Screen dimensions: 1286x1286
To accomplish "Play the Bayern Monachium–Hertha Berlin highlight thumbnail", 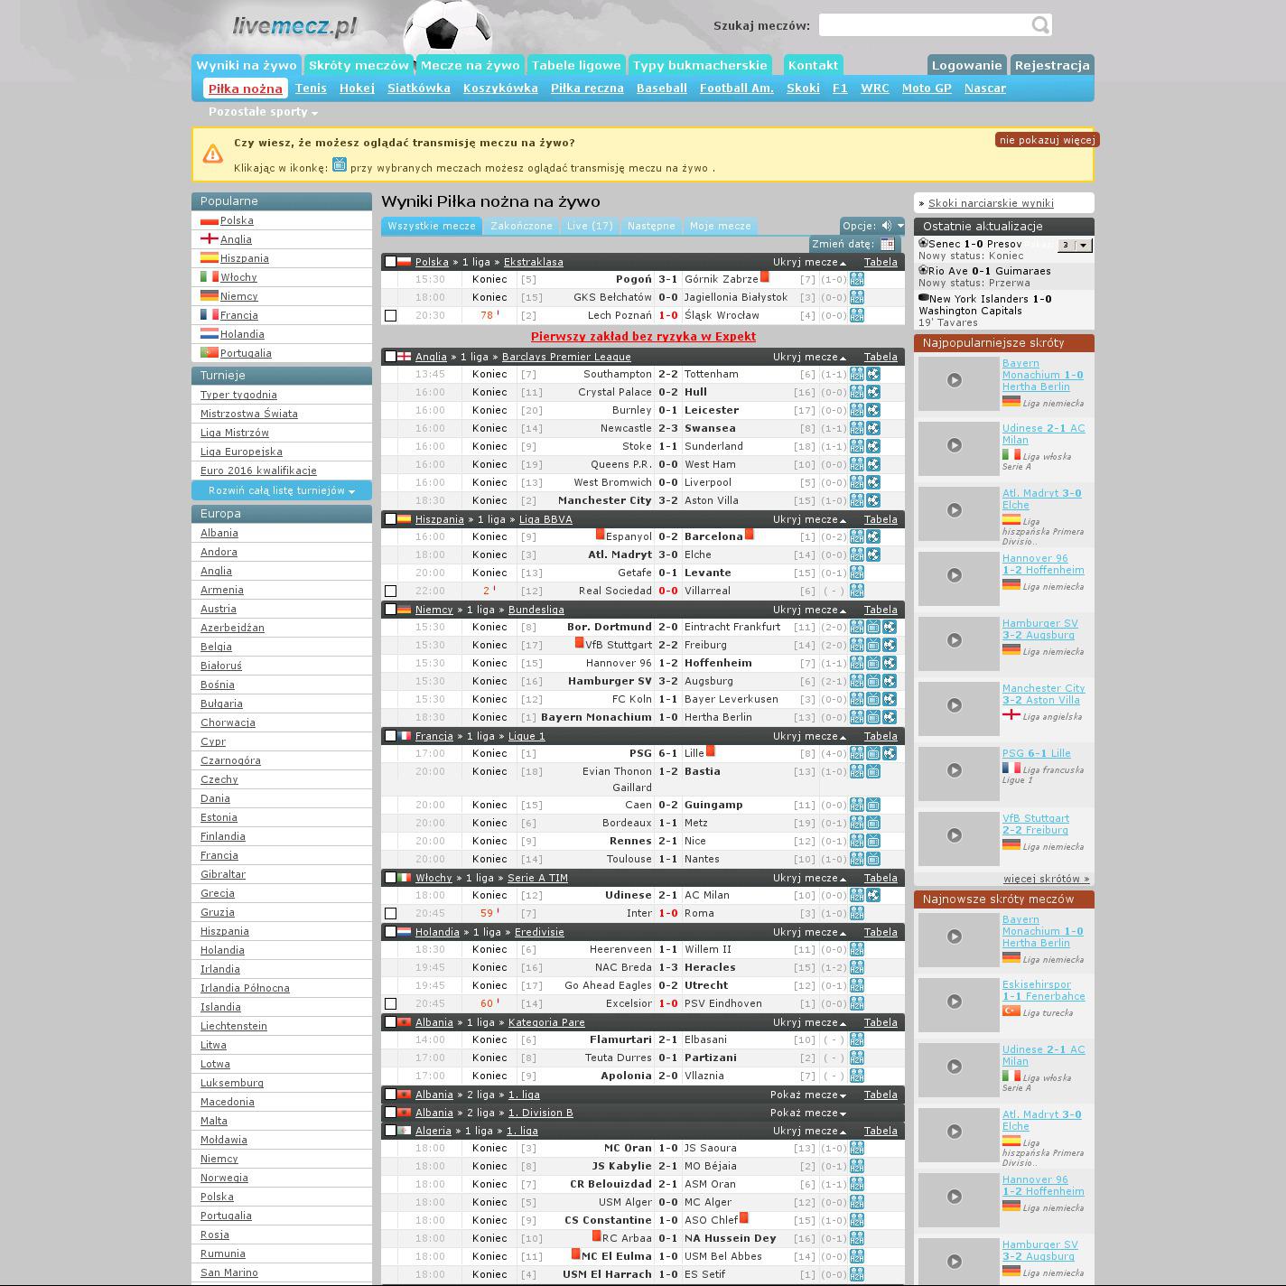I will pos(954,380).
